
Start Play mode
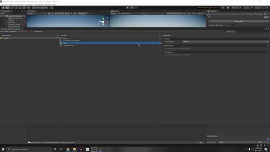point(127,8)
